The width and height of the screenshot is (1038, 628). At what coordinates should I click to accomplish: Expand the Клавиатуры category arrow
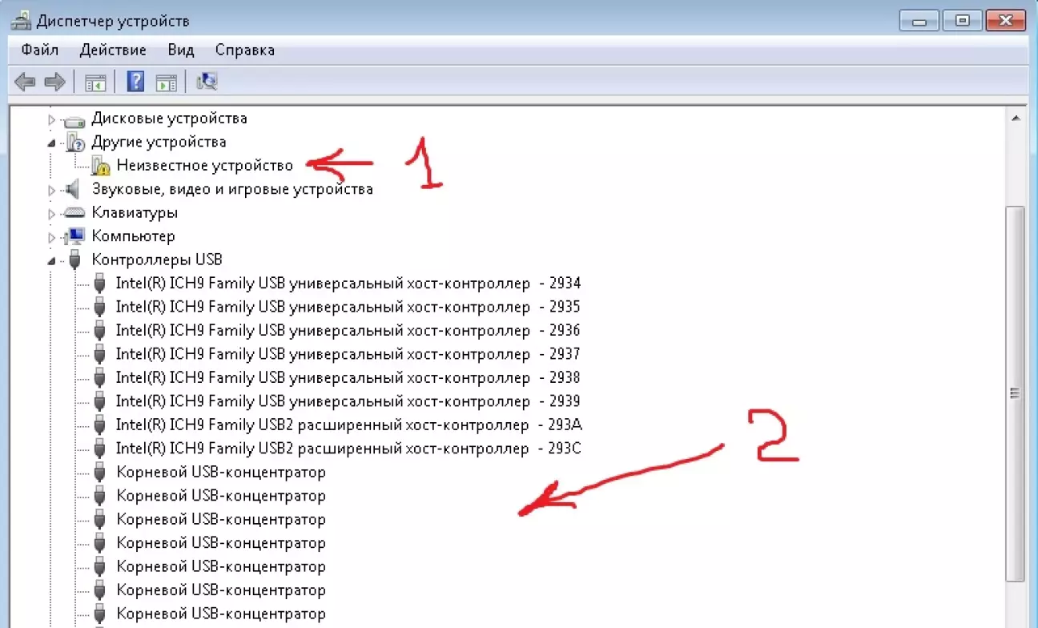click(x=52, y=214)
